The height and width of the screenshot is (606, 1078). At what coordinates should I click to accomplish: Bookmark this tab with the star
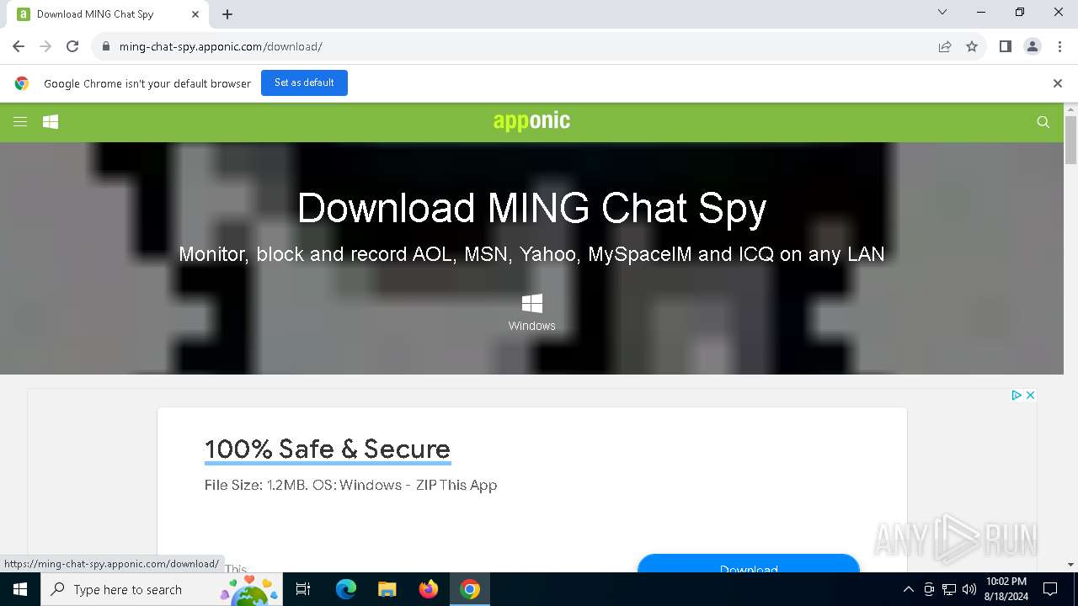click(x=972, y=46)
